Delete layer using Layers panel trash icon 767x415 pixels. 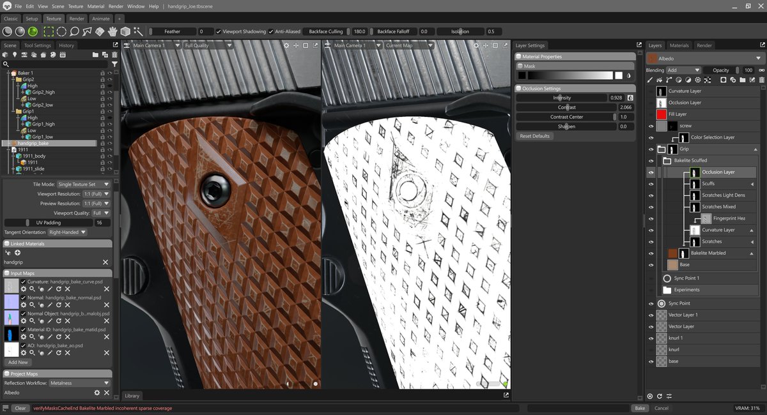pyautogui.click(x=761, y=80)
